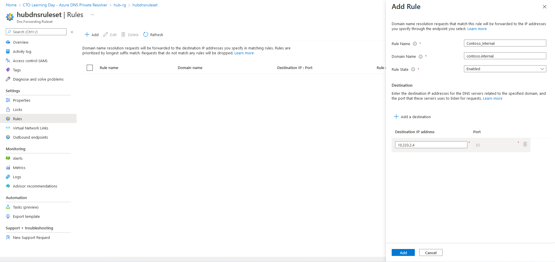Open Properties icon under Settings
The image size is (555, 262).
(x=8, y=100)
